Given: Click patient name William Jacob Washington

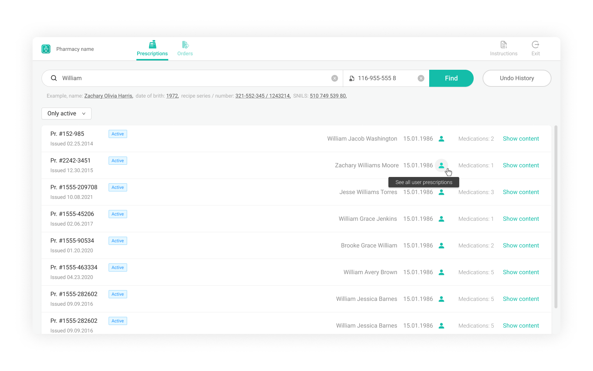Looking at the screenshot, I should pos(362,139).
